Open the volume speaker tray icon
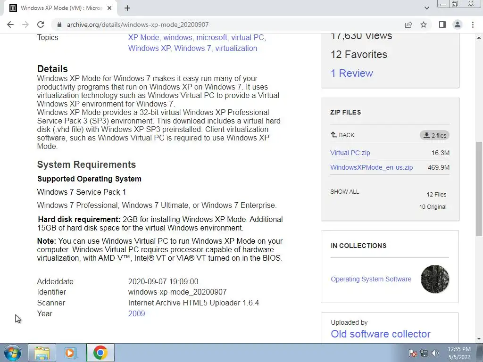 (435, 353)
